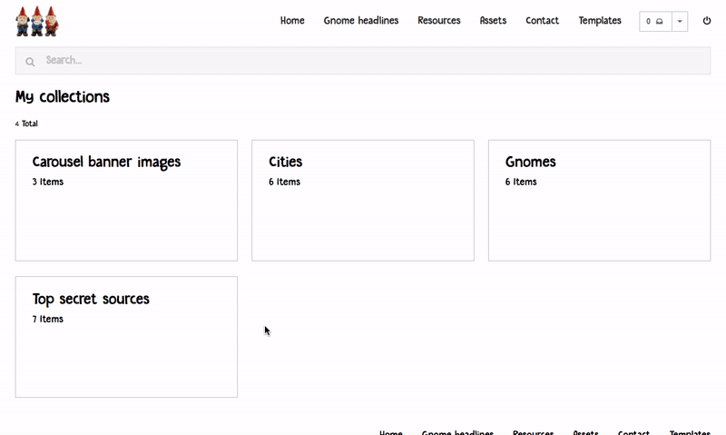
Task: Expand the basket dropdown arrow
Action: (x=680, y=21)
